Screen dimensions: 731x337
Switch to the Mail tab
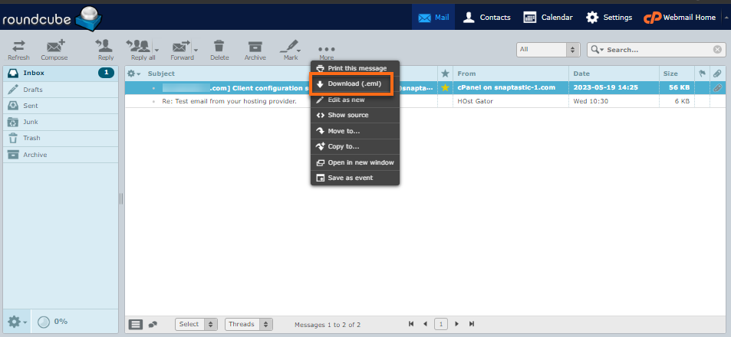[433, 17]
